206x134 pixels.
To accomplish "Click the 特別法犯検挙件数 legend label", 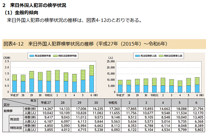I will pos(67,56).
